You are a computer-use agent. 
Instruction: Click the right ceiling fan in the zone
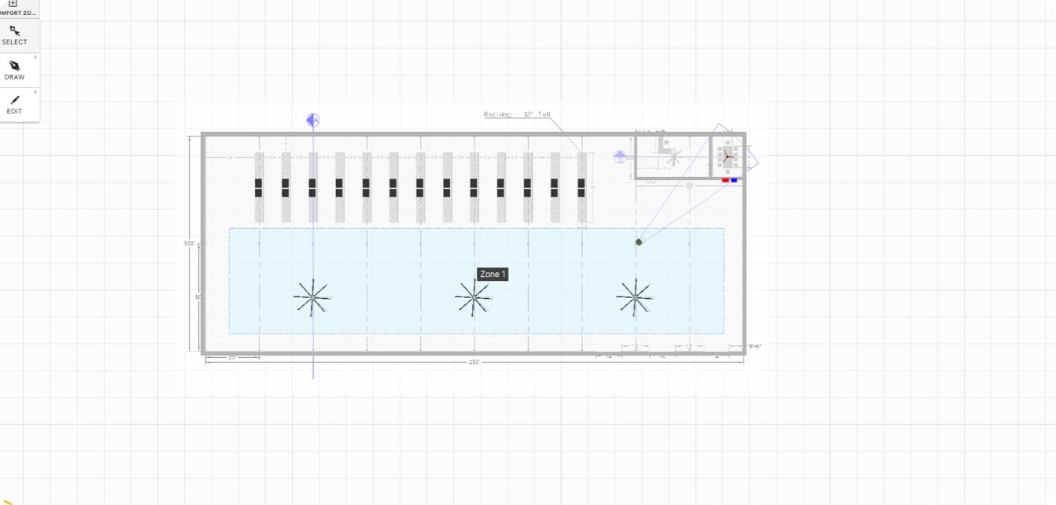point(634,298)
